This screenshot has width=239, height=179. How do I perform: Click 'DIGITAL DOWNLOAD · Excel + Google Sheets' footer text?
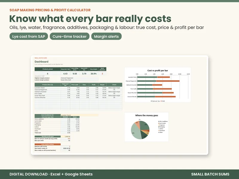[x=51, y=174]
